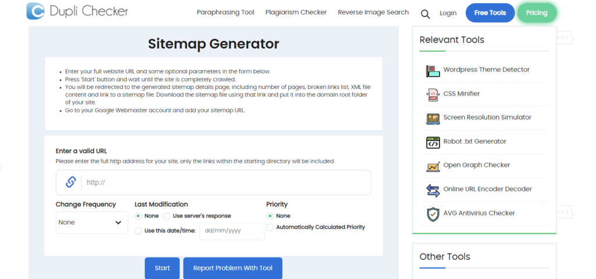Select Priority 'None' radio button
Screen dimensions: 596x279
(270, 216)
